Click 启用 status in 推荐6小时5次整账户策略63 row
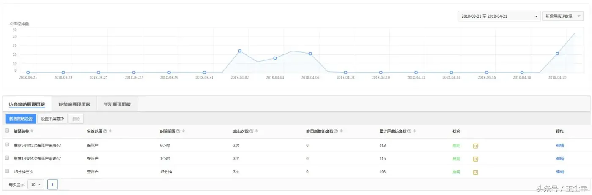This screenshot has height=195, width=592. point(456,145)
